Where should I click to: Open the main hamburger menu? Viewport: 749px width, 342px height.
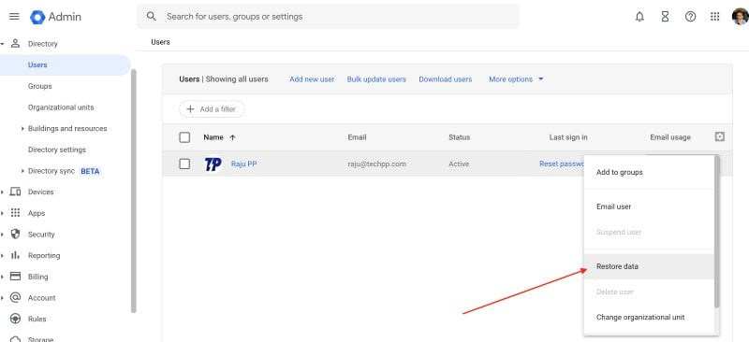click(x=14, y=16)
